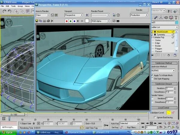The image size is (180, 135).
Task: Open the File menu
Action: [2, 6]
